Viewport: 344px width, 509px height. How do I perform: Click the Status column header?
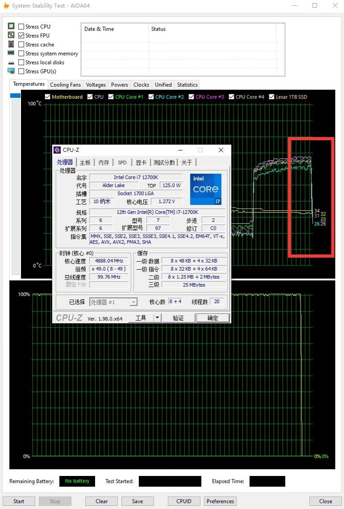212,29
